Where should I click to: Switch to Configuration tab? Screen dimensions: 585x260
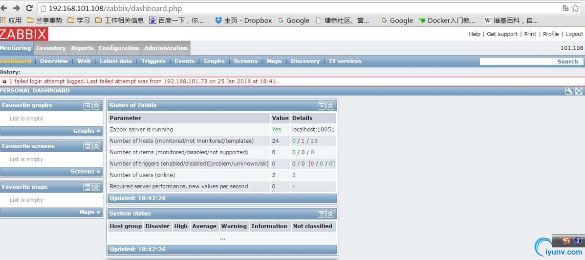(119, 48)
